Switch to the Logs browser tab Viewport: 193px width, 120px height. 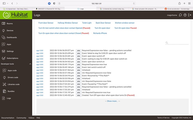pyautogui.click(x=81, y=9)
